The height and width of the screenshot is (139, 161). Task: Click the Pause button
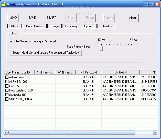click(x=90, y=18)
